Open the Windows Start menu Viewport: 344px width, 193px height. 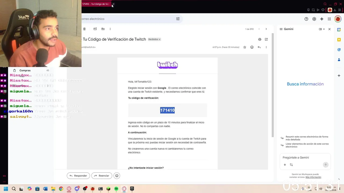click(6, 189)
